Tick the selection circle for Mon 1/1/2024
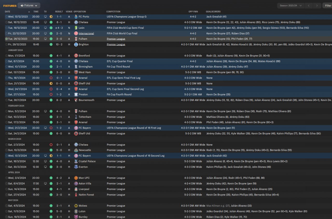 (x=6, y=56)
